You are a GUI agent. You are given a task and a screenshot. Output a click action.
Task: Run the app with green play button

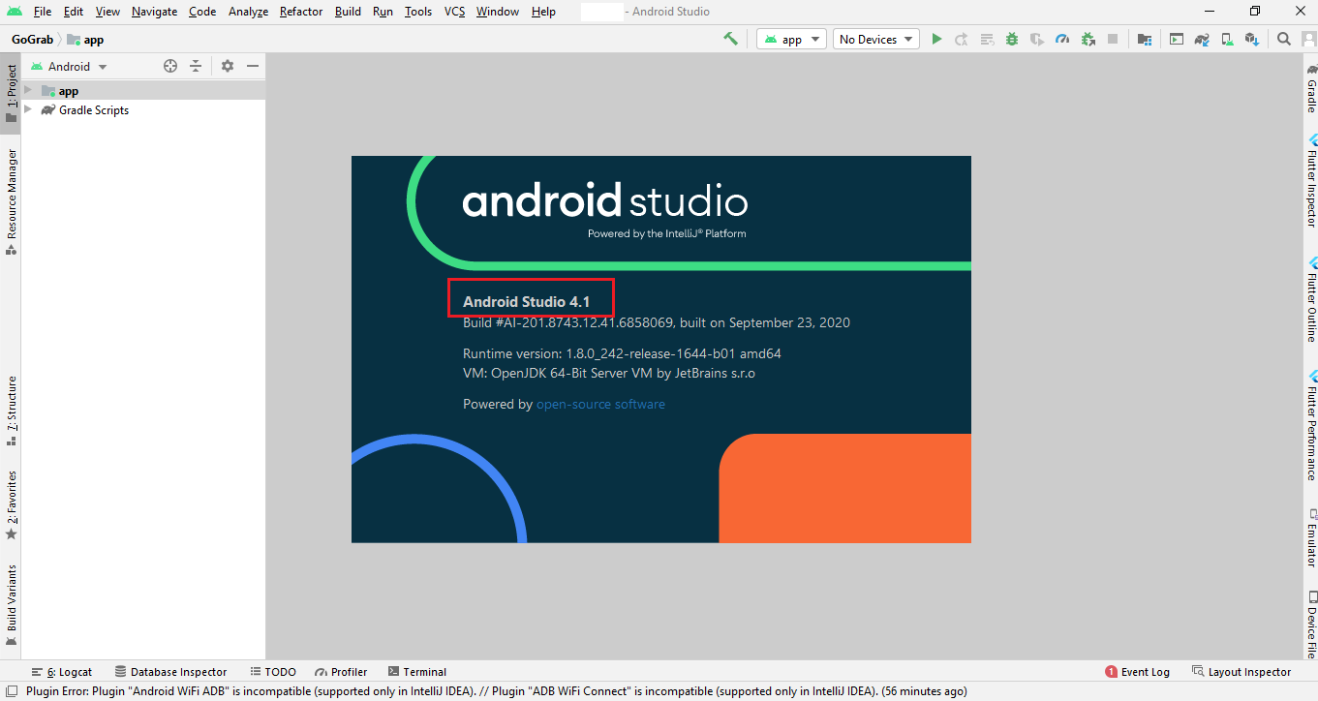pos(936,39)
